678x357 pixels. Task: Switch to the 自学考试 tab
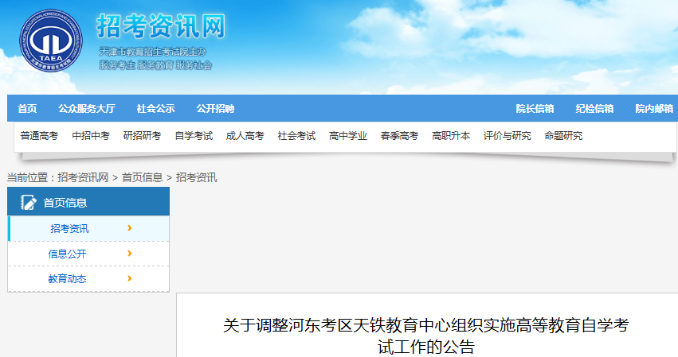[x=194, y=136]
